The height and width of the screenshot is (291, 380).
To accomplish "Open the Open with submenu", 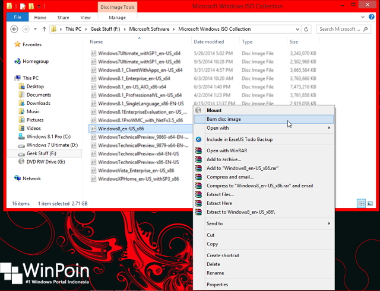I will [x=264, y=128].
